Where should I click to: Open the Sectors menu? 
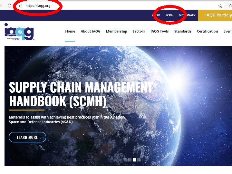pyautogui.click(x=139, y=31)
